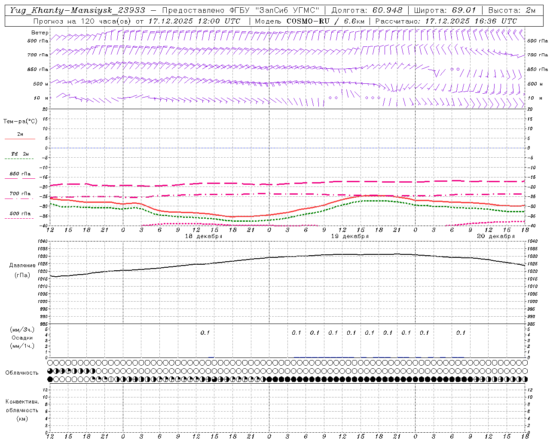Viewport: 550px width, 440px height.
Task: Click the 19 декабря date label
Action: point(350,236)
